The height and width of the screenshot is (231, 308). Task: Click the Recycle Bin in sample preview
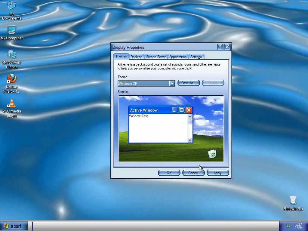point(212,154)
